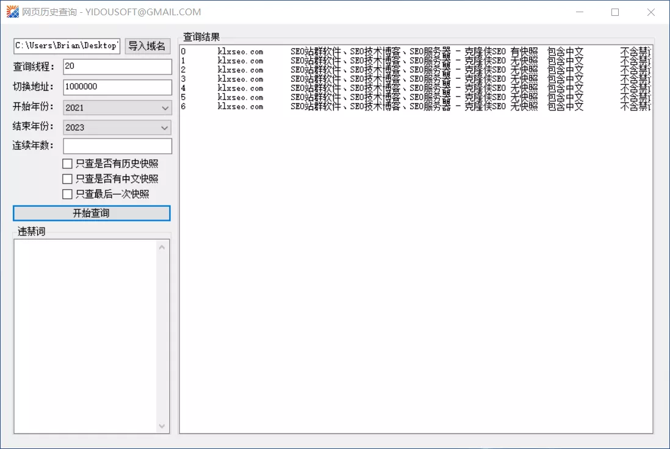The height and width of the screenshot is (449, 670).
Task: Maximize the 网页历史查询 window
Action: [615, 12]
